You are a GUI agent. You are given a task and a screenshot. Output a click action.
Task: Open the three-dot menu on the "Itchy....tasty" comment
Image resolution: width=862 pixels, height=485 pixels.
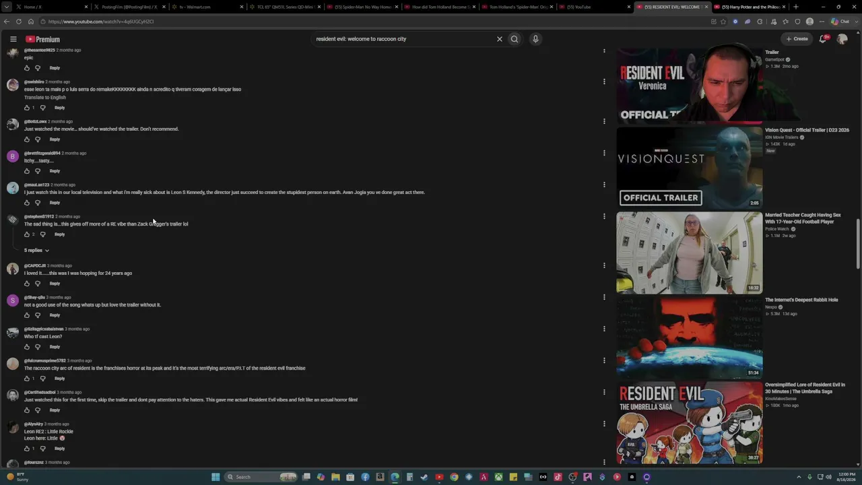[x=604, y=153]
